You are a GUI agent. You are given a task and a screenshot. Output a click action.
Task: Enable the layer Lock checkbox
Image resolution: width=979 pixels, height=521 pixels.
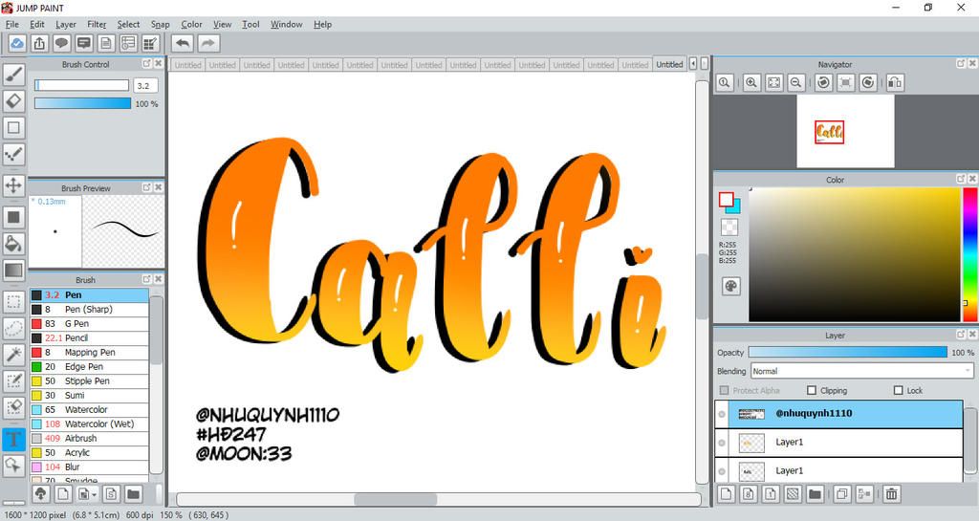[x=899, y=390]
